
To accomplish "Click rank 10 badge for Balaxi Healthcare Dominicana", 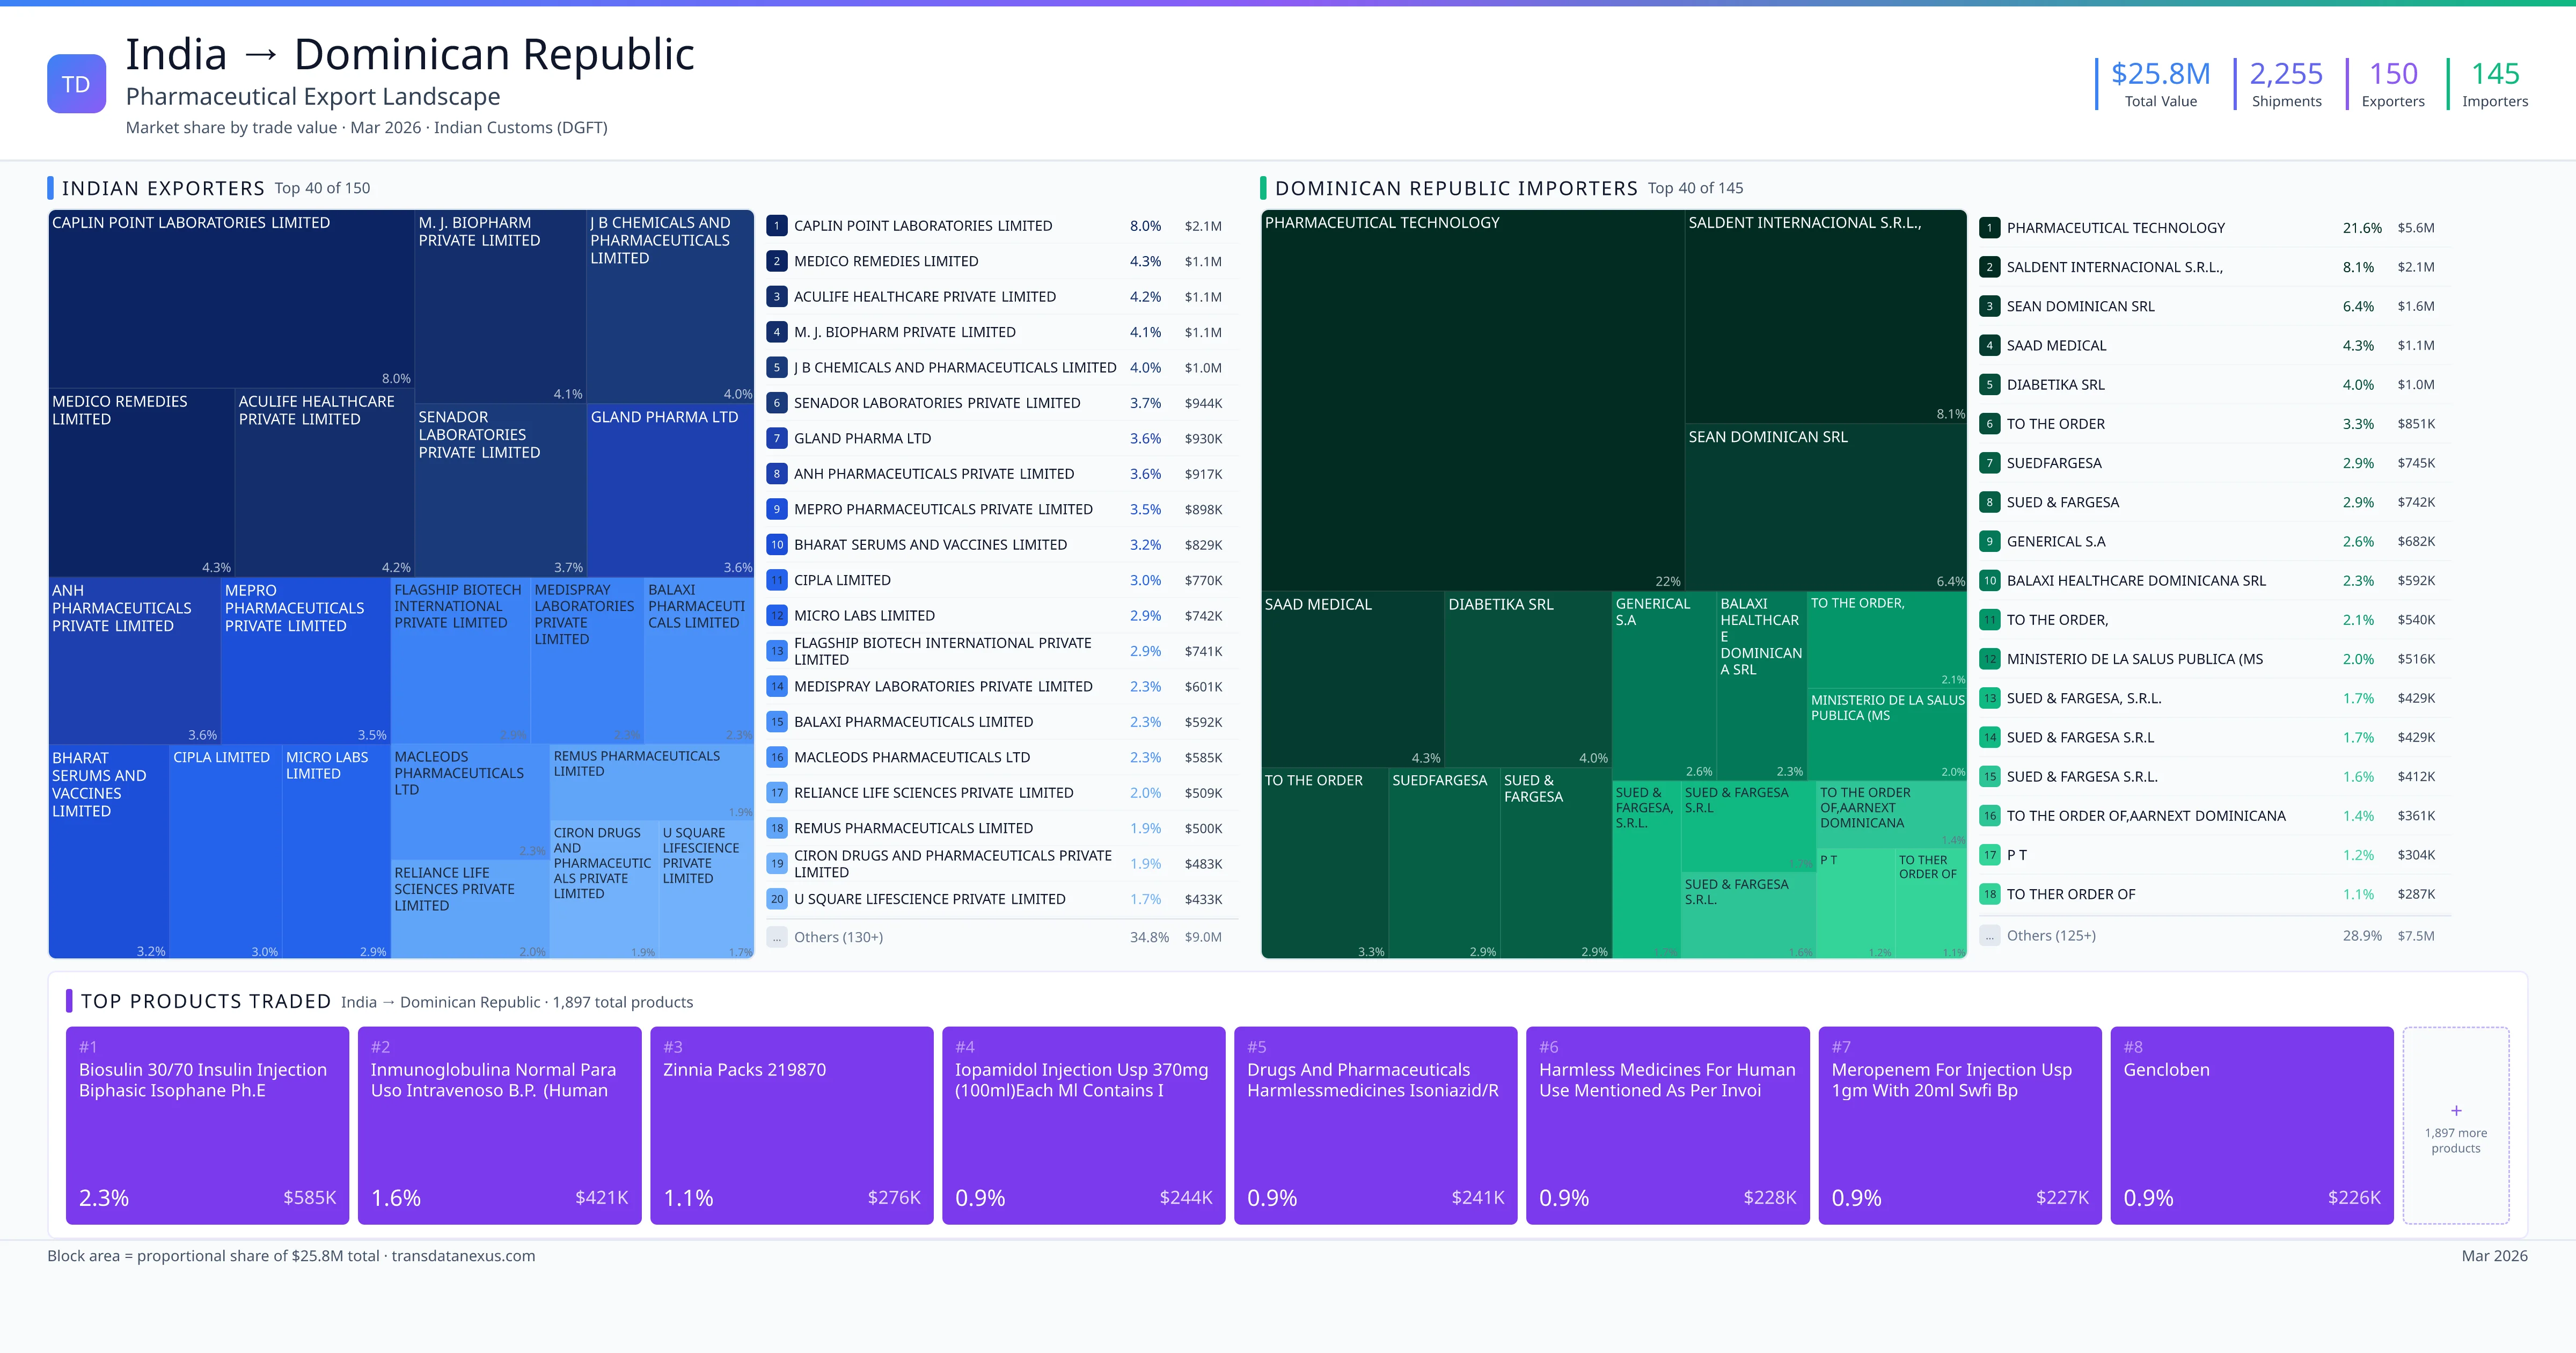I will (1989, 580).
